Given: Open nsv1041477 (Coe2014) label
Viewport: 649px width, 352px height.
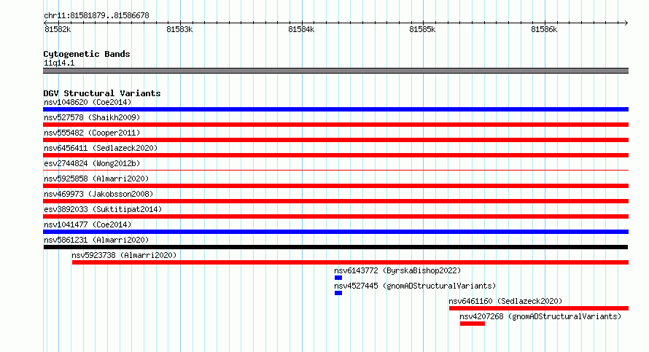Looking at the screenshot, I should tap(88, 224).
